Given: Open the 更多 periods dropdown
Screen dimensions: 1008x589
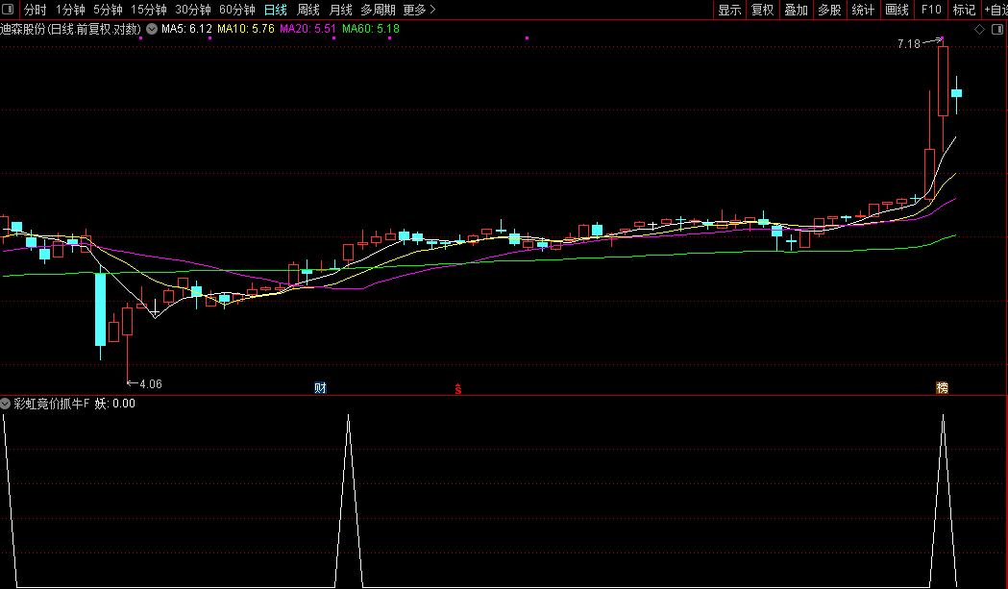Looking at the screenshot, I should pyautogui.click(x=419, y=10).
